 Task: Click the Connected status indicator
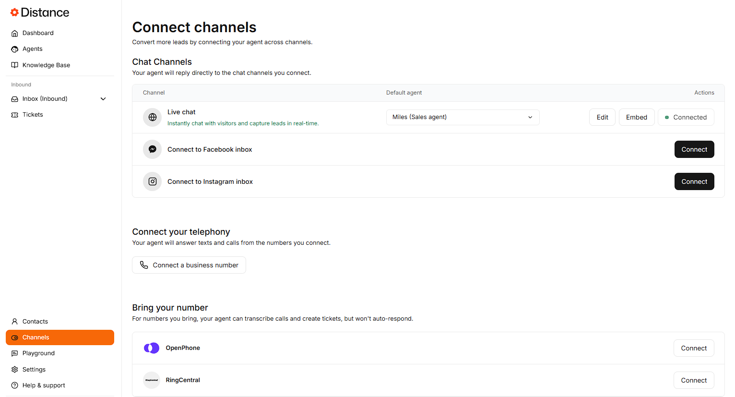pyautogui.click(x=686, y=117)
